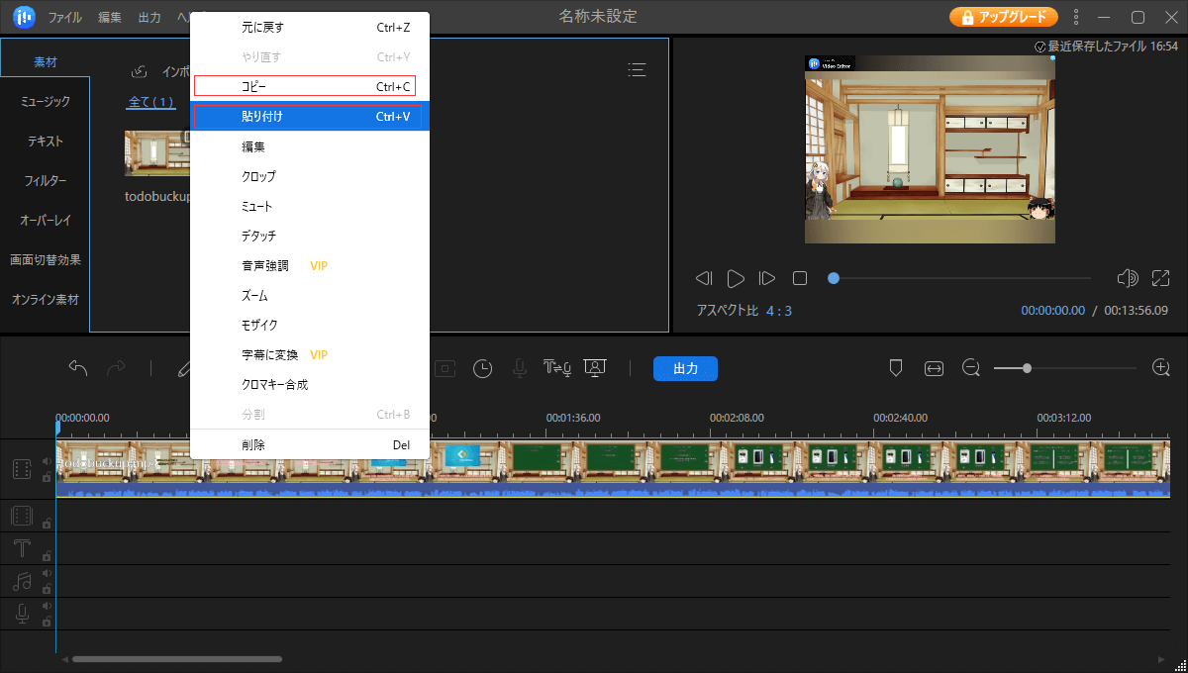Click the marker icon above timeline

(x=896, y=368)
